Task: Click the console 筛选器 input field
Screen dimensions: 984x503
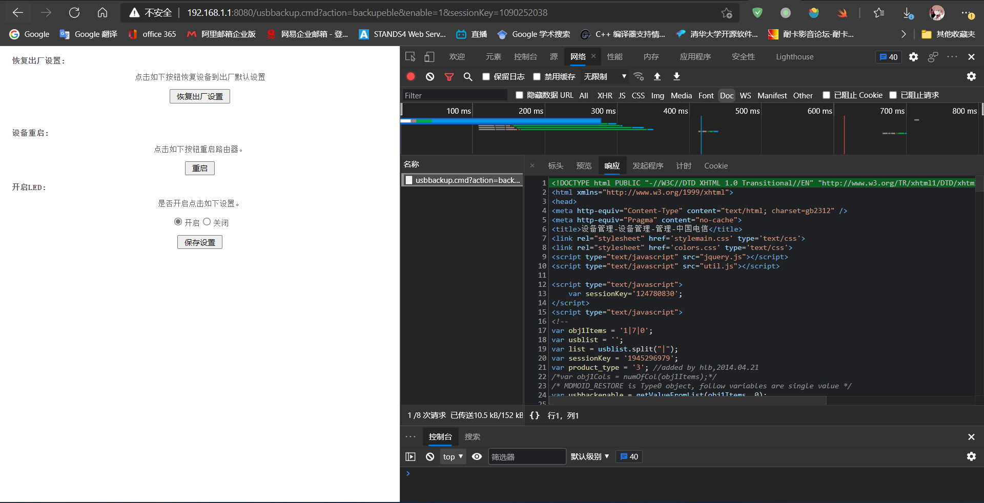Action: tap(527, 456)
